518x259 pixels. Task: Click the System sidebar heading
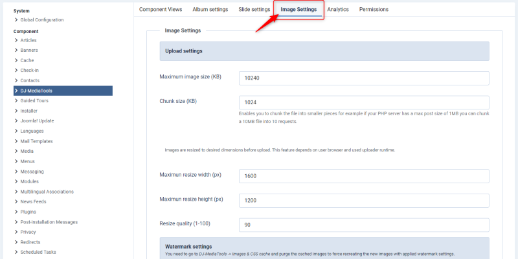coord(21,11)
